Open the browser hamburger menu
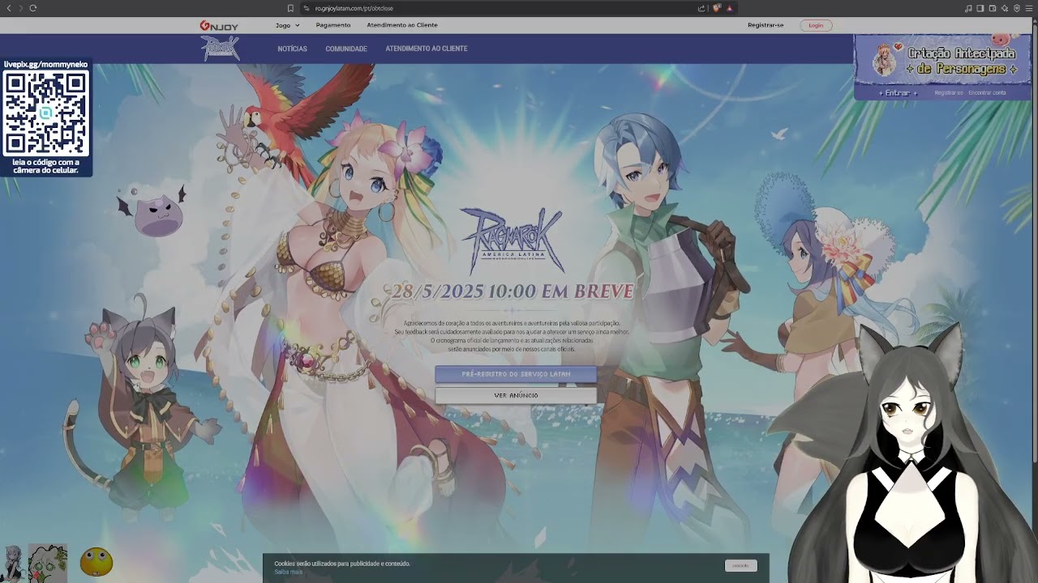Image resolution: width=1038 pixels, height=583 pixels. coord(1029,8)
